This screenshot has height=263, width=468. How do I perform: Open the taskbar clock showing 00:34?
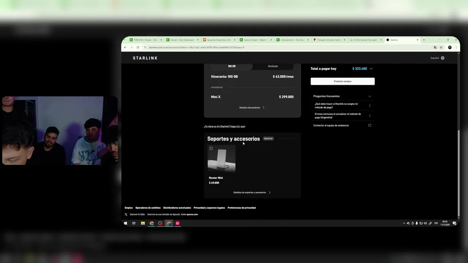(x=445, y=223)
